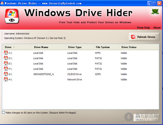The image size is (163, 125).
Task: Click the H:\ drive icon
Action: 6,79
